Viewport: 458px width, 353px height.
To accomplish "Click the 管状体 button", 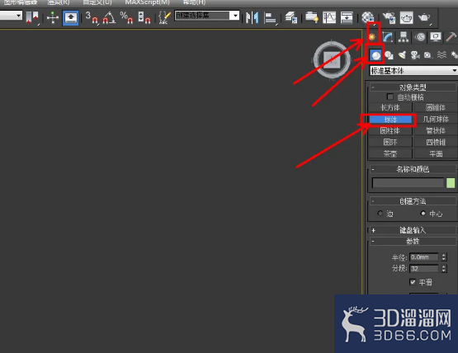I will [436, 131].
